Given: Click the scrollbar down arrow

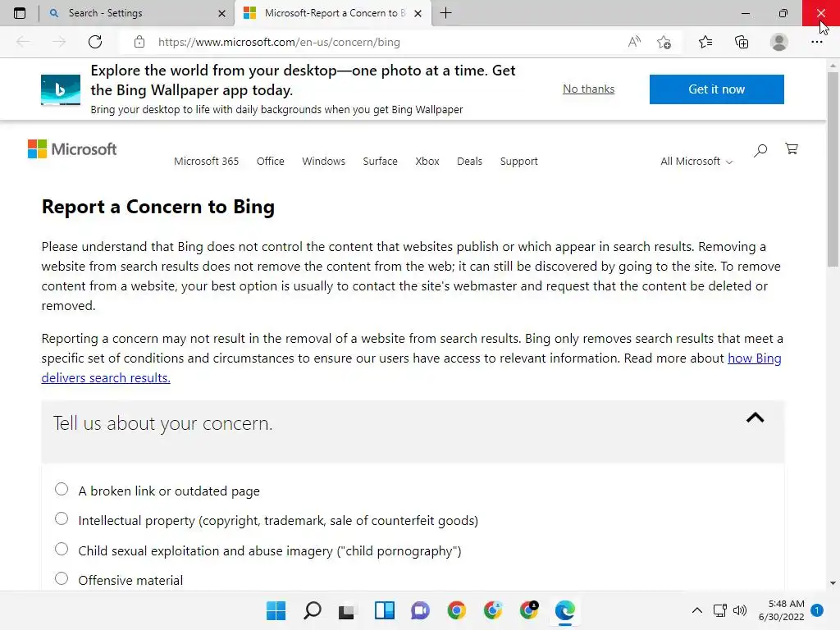Looking at the screenshot, I should pyautogui.click(x=833, y=583).
